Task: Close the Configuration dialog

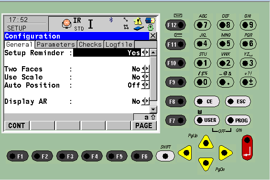Action: [153, 36]
